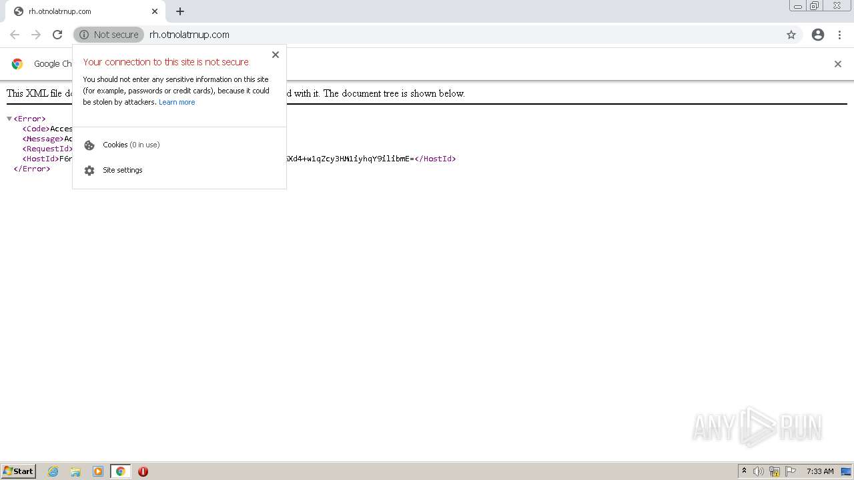Click the <RequestId> tag text
The width and height of the screenshot is (854, 480).
[48, 149]
